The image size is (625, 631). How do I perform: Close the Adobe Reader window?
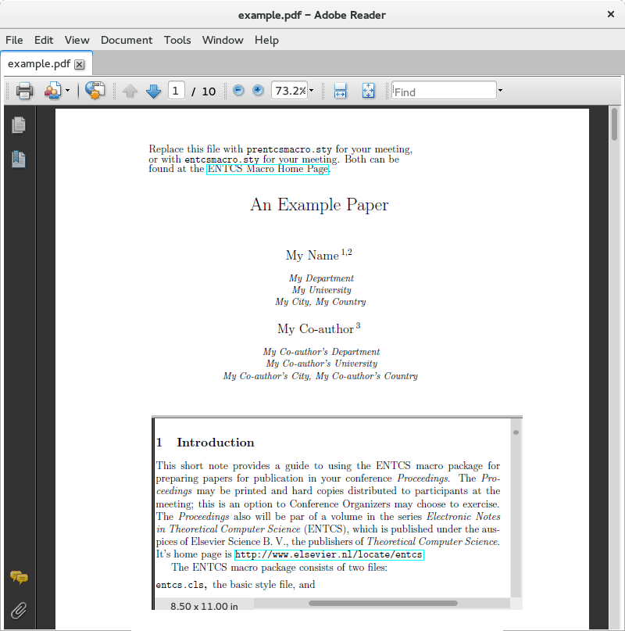(x=610, y=15)
